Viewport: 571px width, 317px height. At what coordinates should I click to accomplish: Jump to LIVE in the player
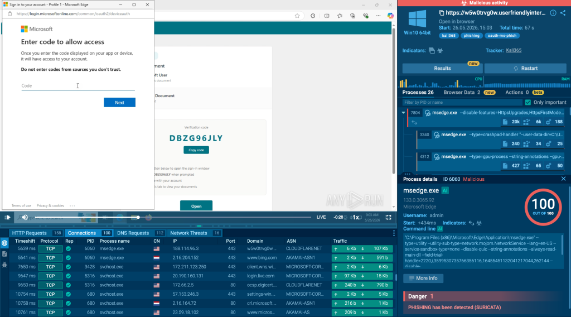pyautogui.click(x=321, y=217)
